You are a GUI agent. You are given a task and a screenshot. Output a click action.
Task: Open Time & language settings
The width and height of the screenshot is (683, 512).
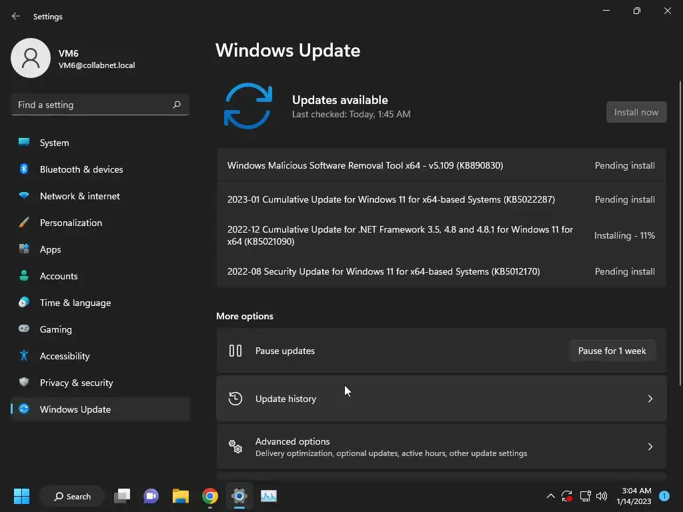point(100,303)
